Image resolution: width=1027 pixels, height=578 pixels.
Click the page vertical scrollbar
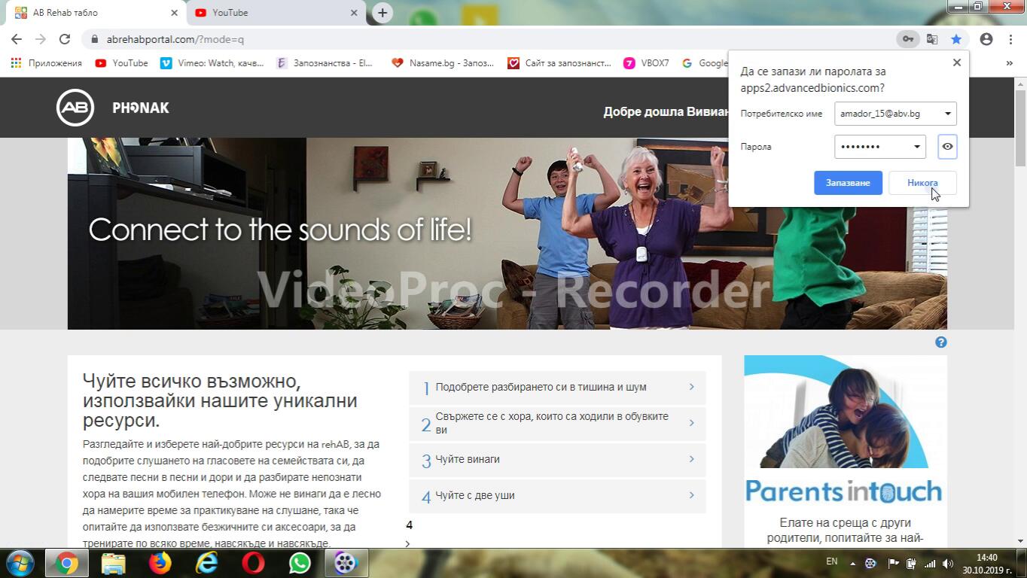(1020, 301)
